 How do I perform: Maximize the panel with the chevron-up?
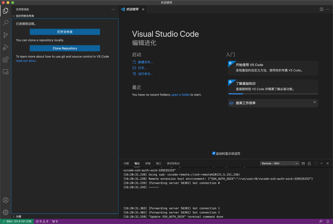322,163
